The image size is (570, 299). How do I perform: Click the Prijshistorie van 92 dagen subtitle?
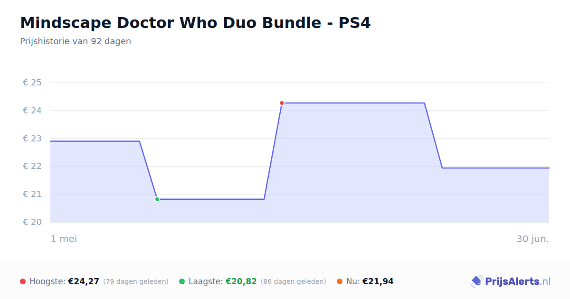[76, 41]
